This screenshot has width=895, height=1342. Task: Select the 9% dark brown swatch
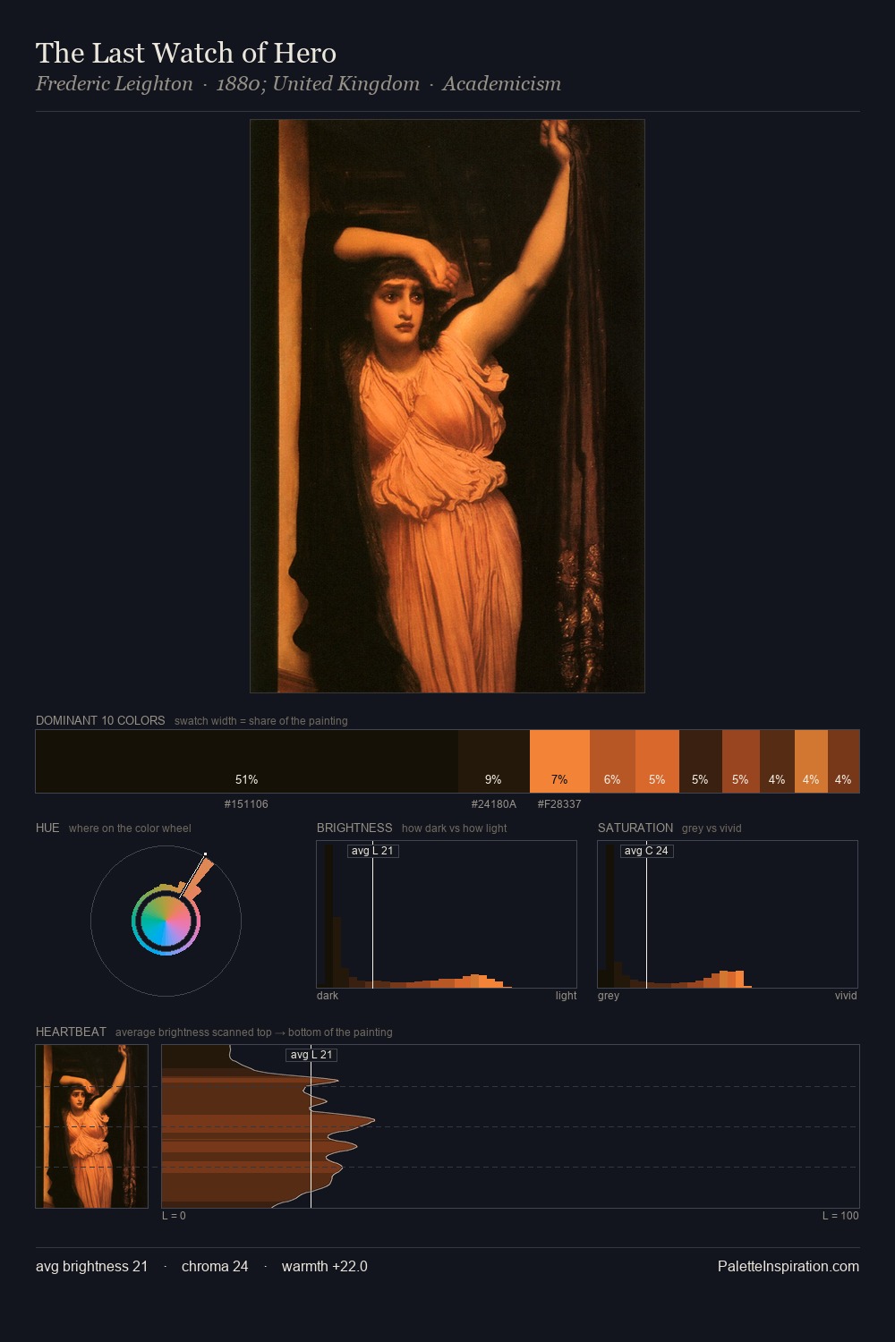point(494,761)
